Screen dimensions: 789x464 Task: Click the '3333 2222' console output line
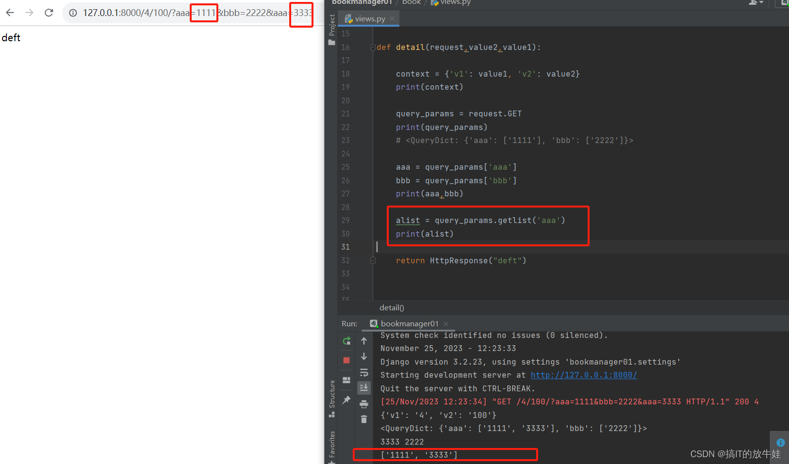[402, 442]
